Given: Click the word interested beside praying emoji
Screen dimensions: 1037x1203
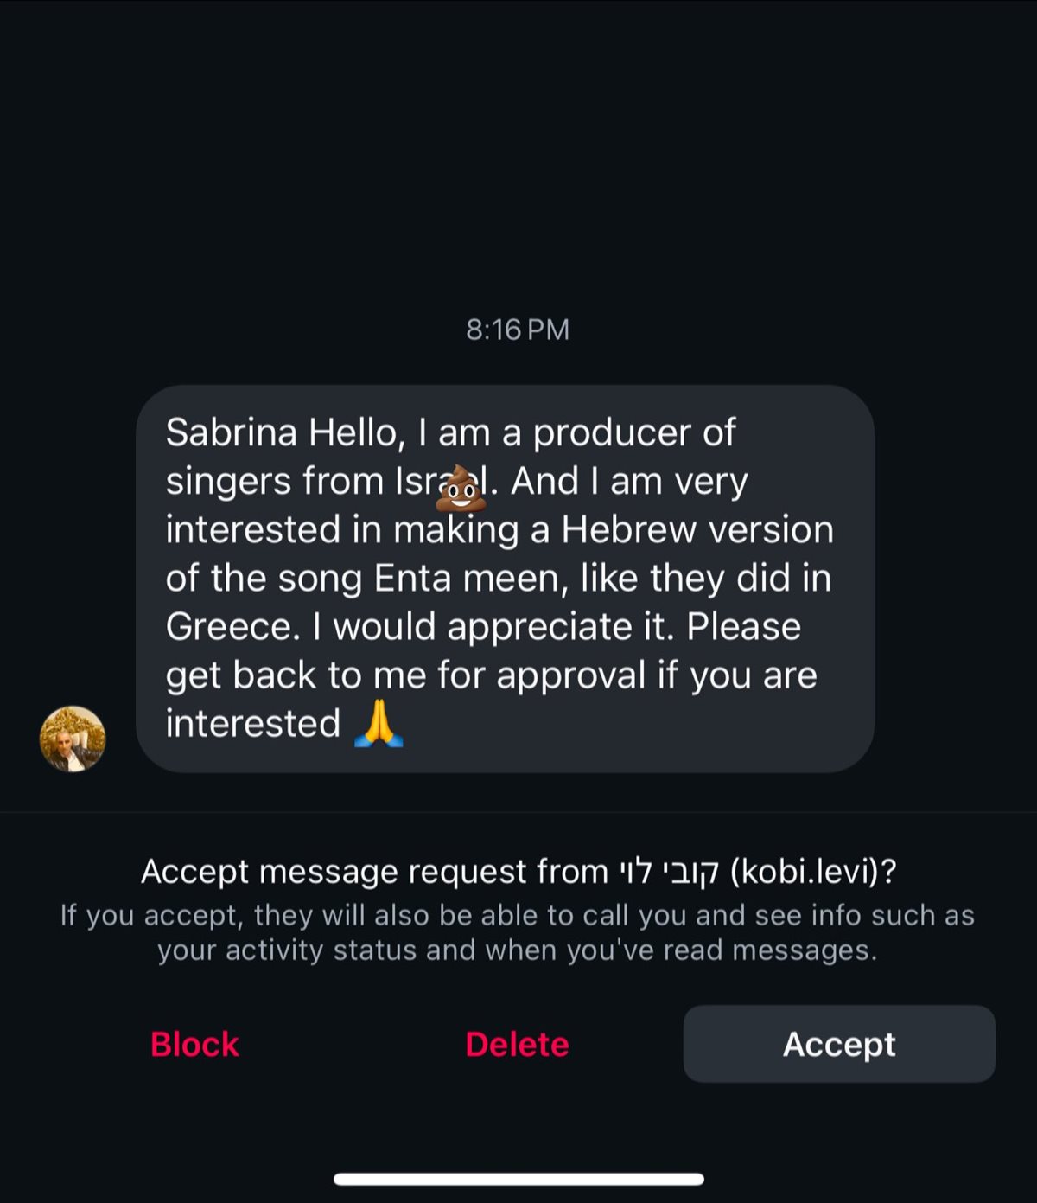Looking at the screenshot, I should [x=252, y=724].
